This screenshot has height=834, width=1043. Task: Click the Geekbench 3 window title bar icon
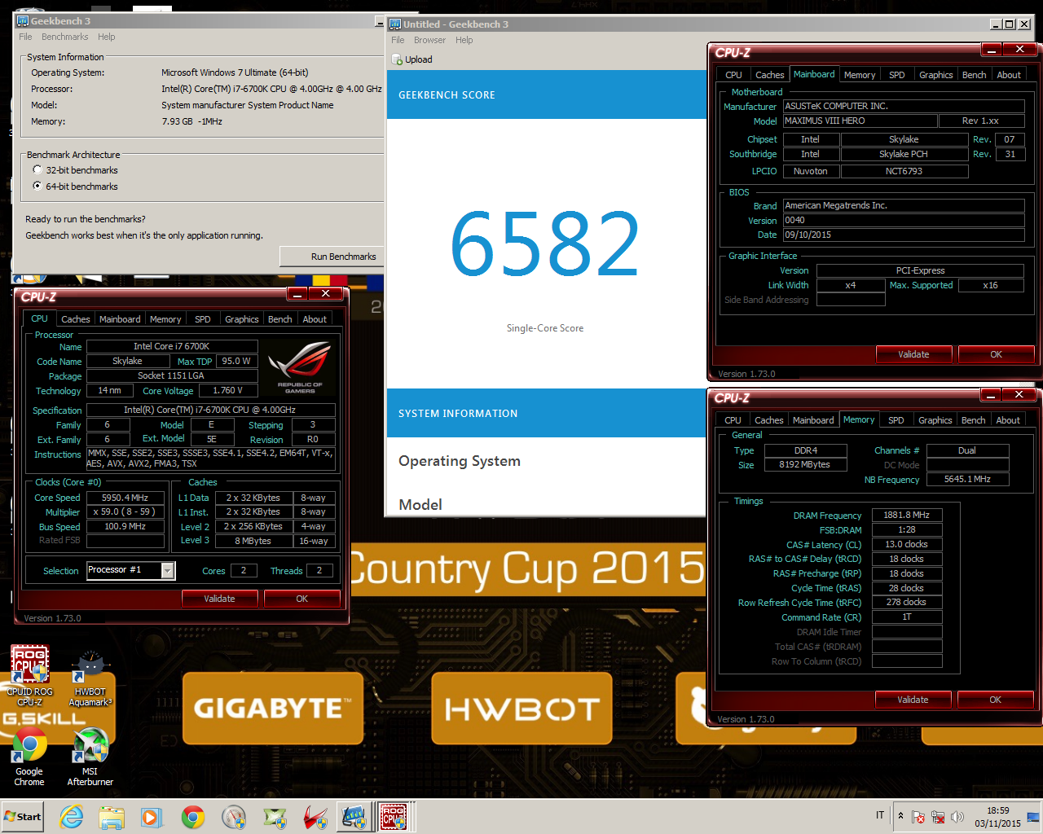[23, 20]
